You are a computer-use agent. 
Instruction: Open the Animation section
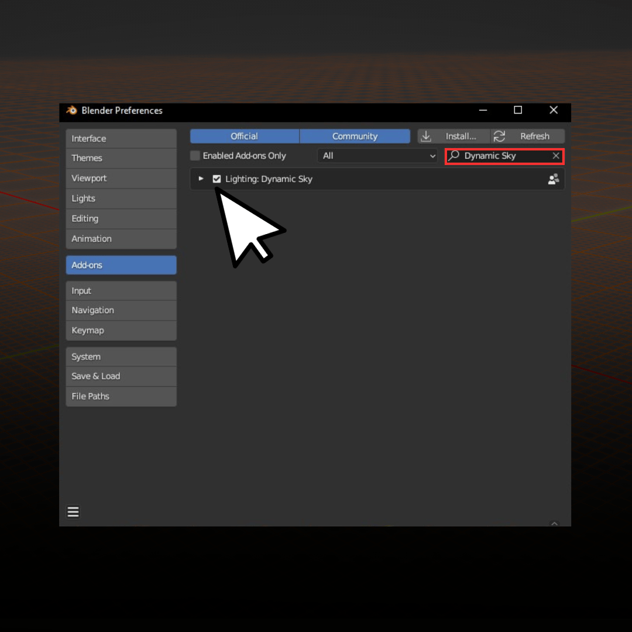click(x=121, y=239)
